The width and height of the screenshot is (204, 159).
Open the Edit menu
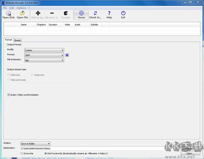pos(12,8)
